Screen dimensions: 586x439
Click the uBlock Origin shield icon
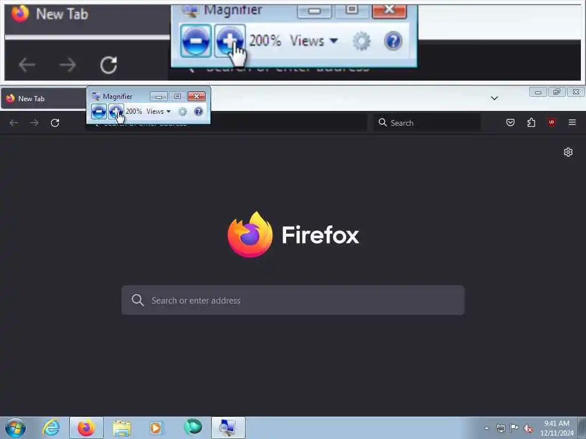pyautogui.click(x=552, y=122)
